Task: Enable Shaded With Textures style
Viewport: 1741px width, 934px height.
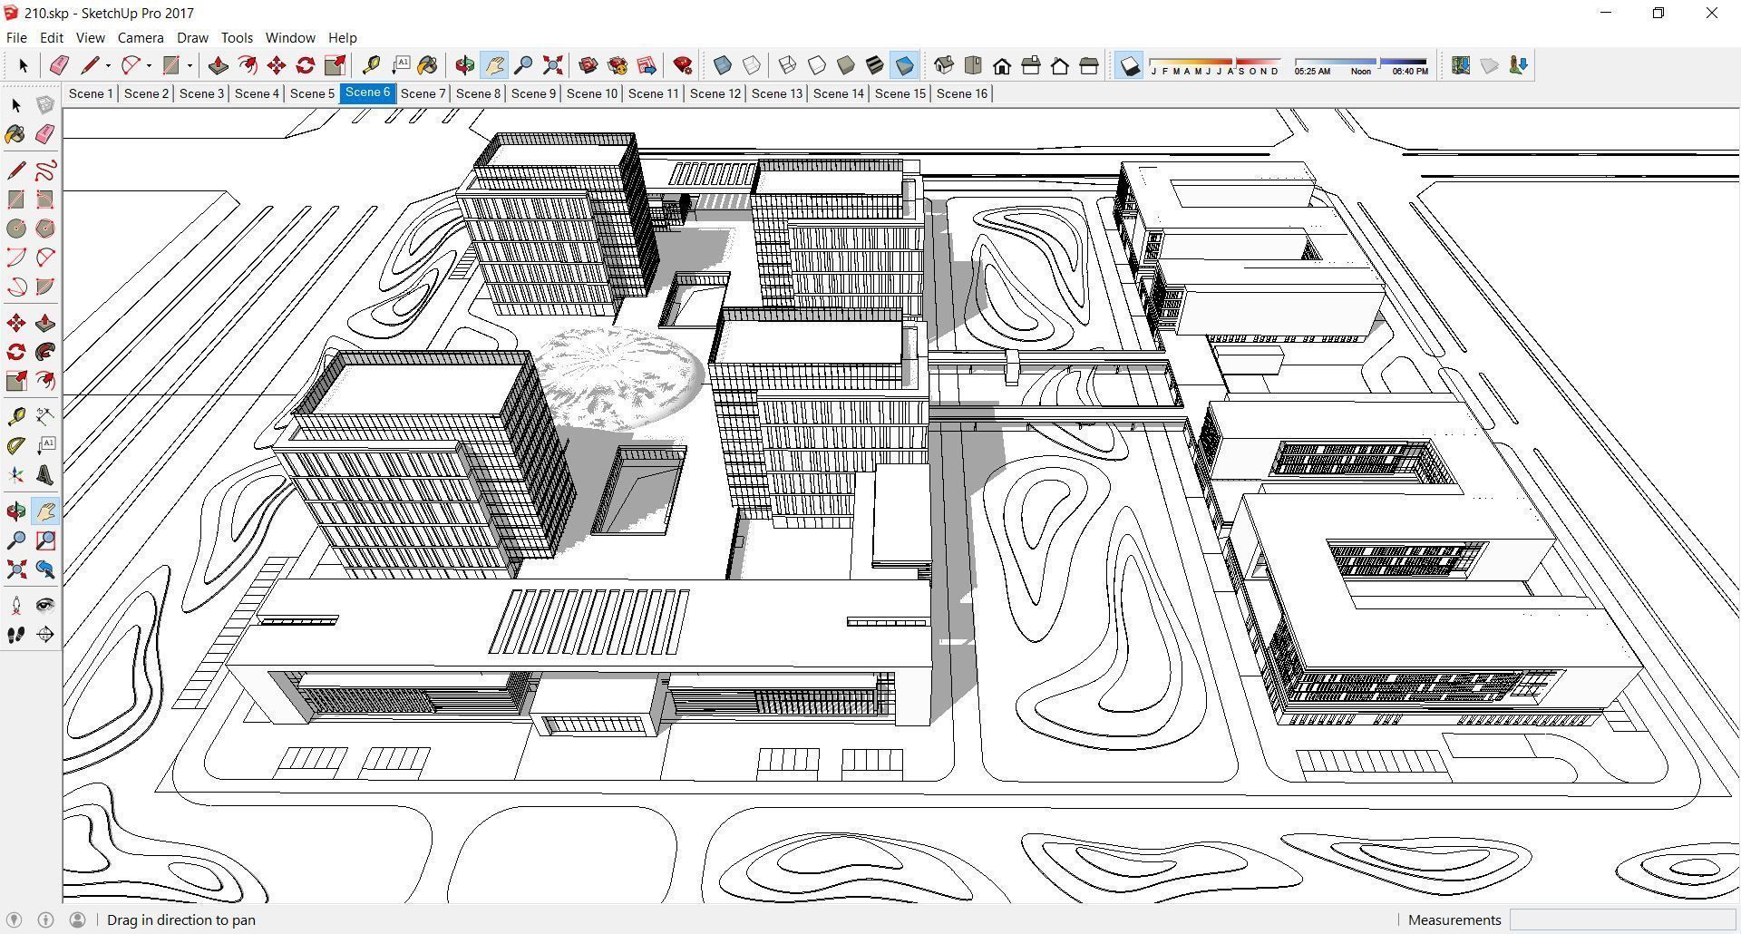Action: [875, 65]
